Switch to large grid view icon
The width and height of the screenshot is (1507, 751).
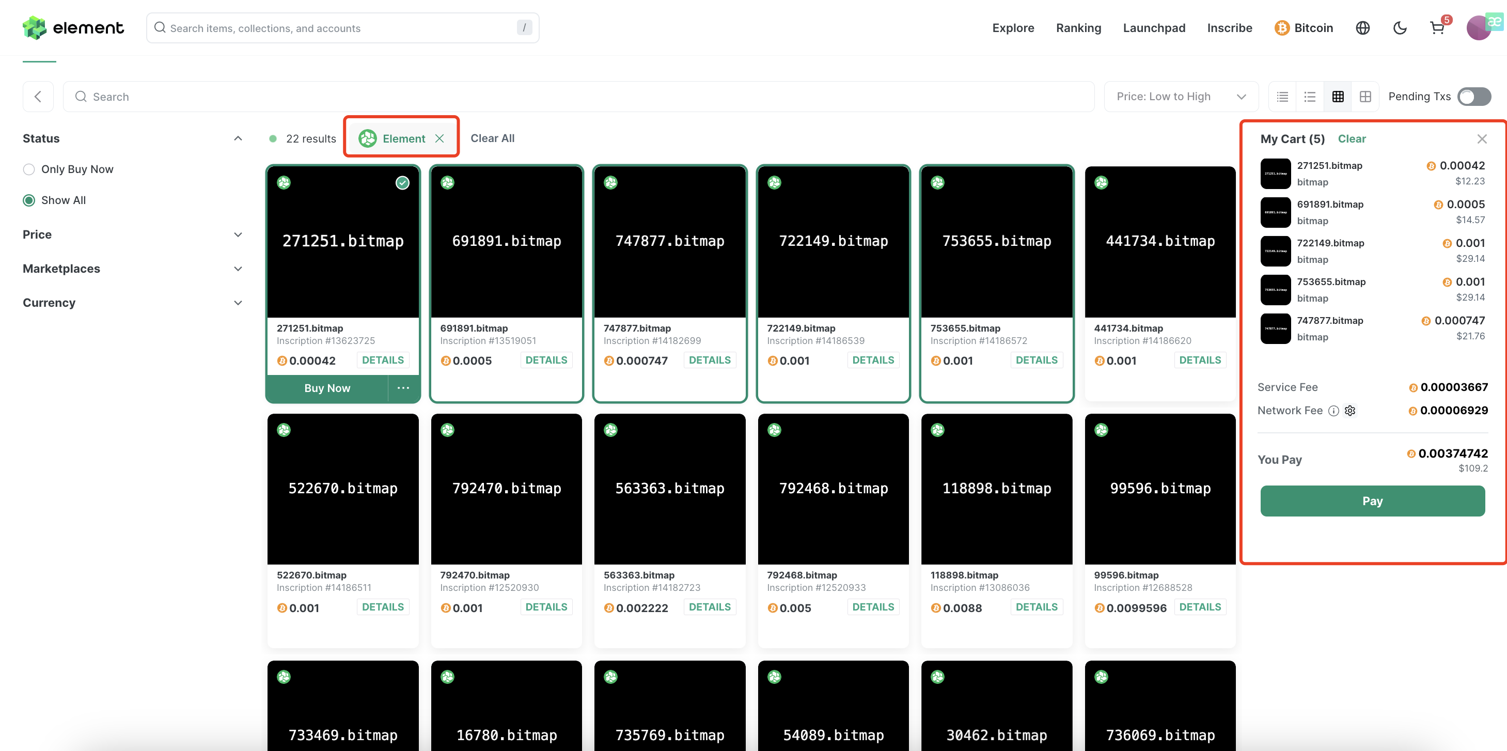pyautogui.click(x=1365, y=97)
